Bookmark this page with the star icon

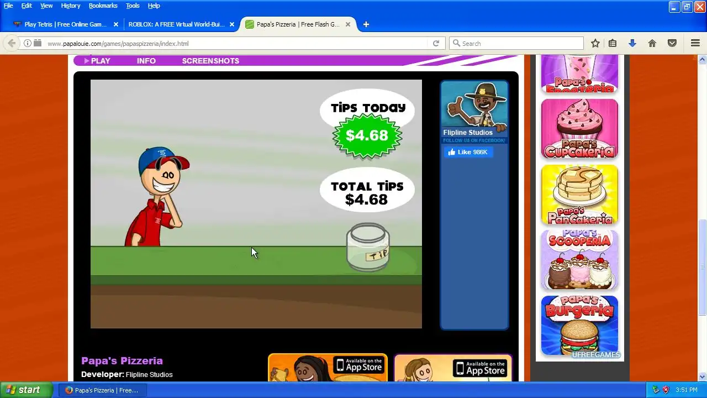tap(595, 43)
